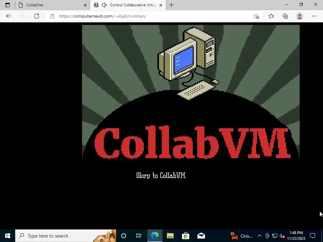Open Task View
The width and height of the screenshot is (323, 242).
[x=139, y=236]
